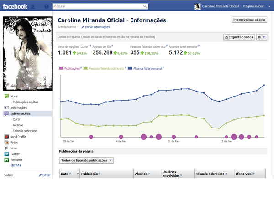
Task: Click the 355.269 friends of fans value
Action: (x=102, y=52)
